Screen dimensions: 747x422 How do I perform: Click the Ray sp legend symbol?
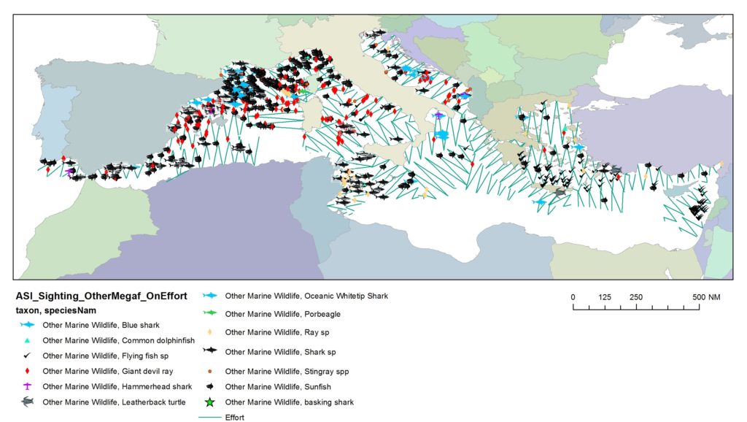pos(209,332)
